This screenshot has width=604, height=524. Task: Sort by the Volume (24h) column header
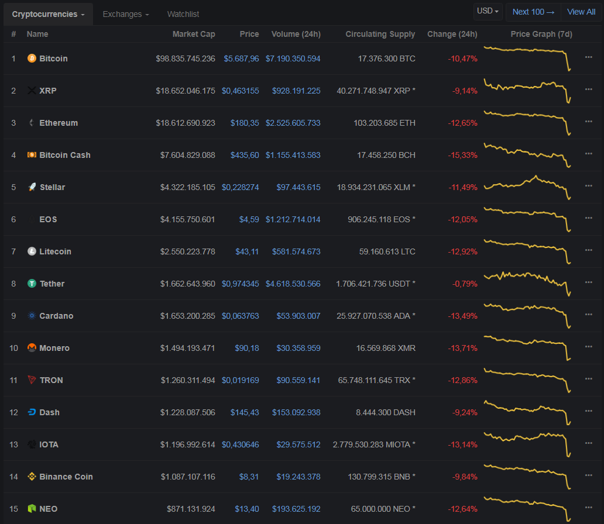click(296, 34)
